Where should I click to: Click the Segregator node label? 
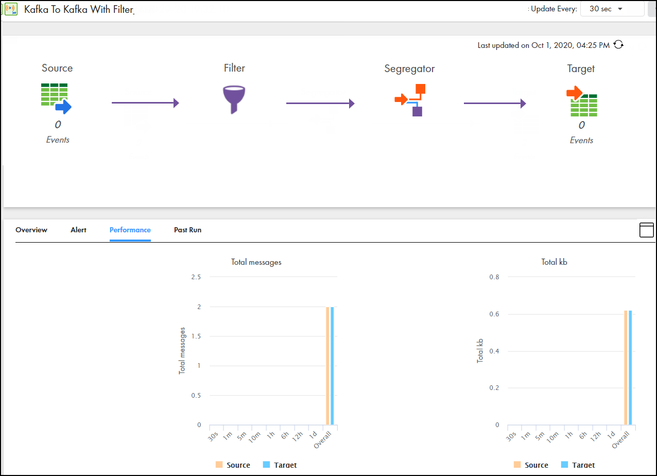pos(409,69)
